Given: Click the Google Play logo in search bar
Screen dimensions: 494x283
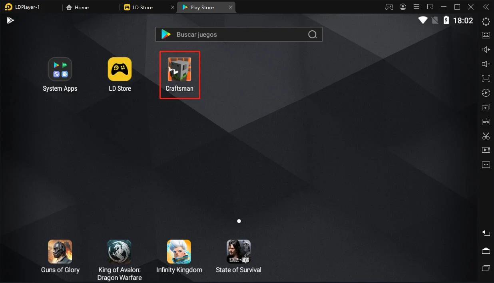Looking at the screenshot, I should [x=166, y=34].
